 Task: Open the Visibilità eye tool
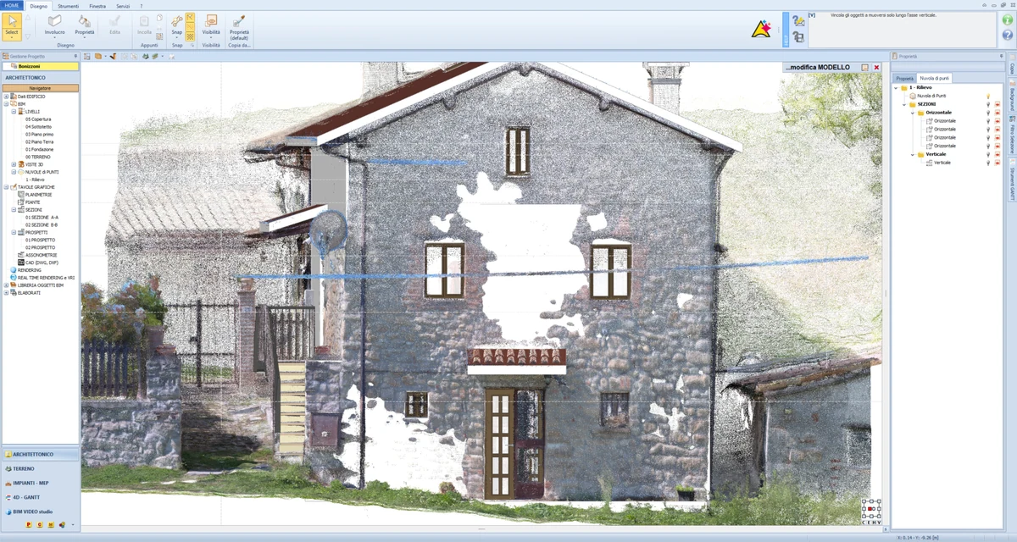click(x=211, y=25)
